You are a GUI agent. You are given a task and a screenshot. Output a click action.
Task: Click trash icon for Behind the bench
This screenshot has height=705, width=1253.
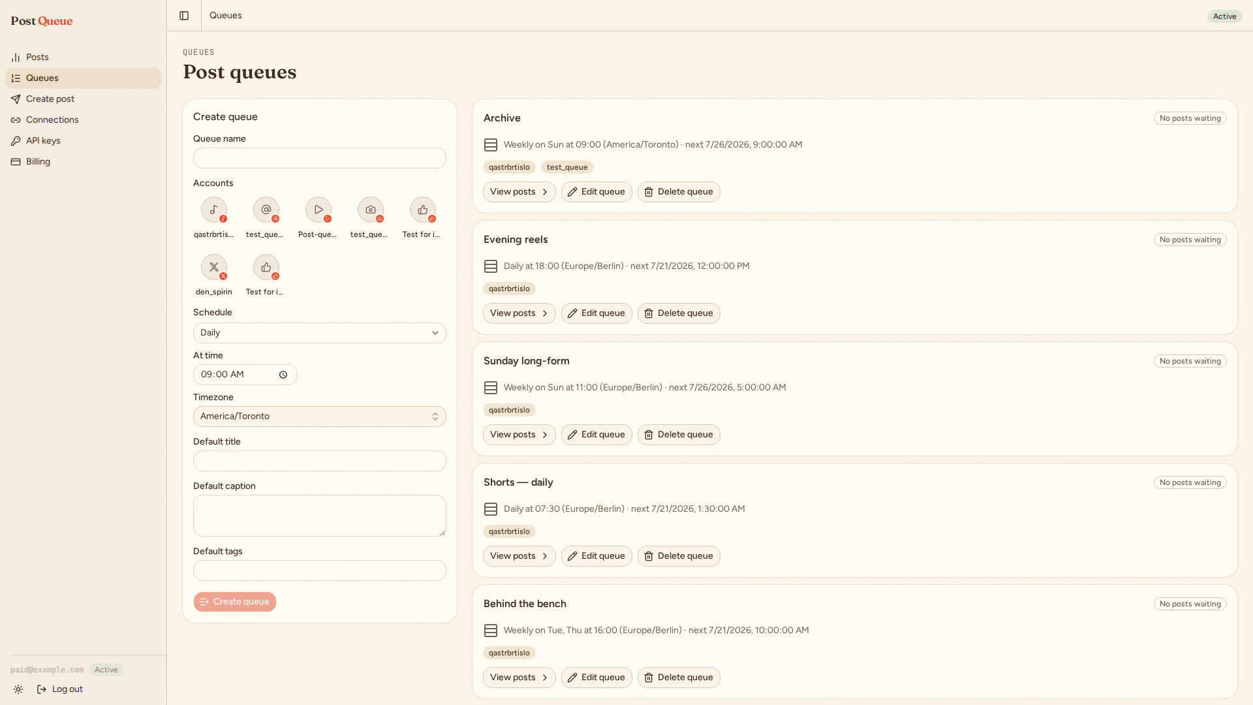(649, 678)
